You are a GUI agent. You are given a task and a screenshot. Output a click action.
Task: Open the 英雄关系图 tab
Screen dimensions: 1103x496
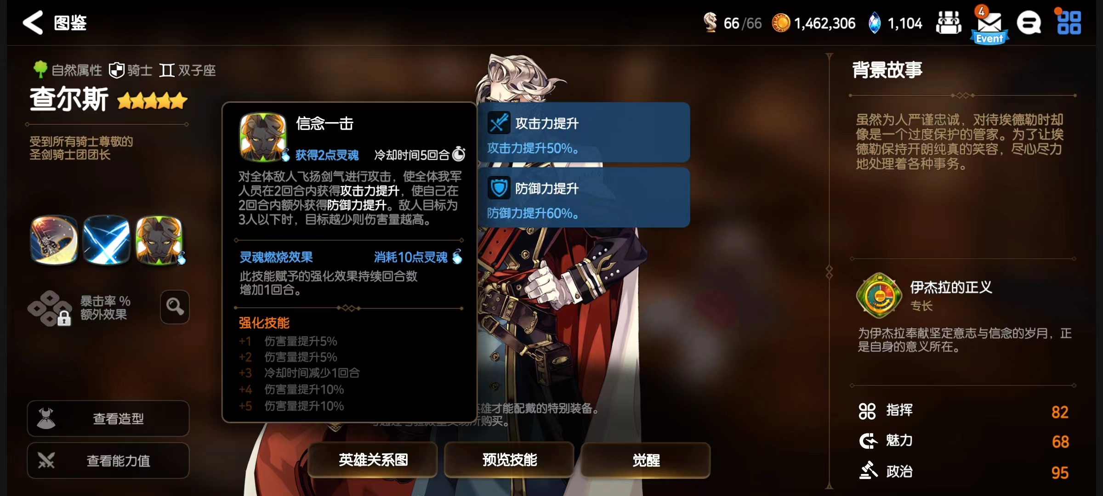[373, 460]
